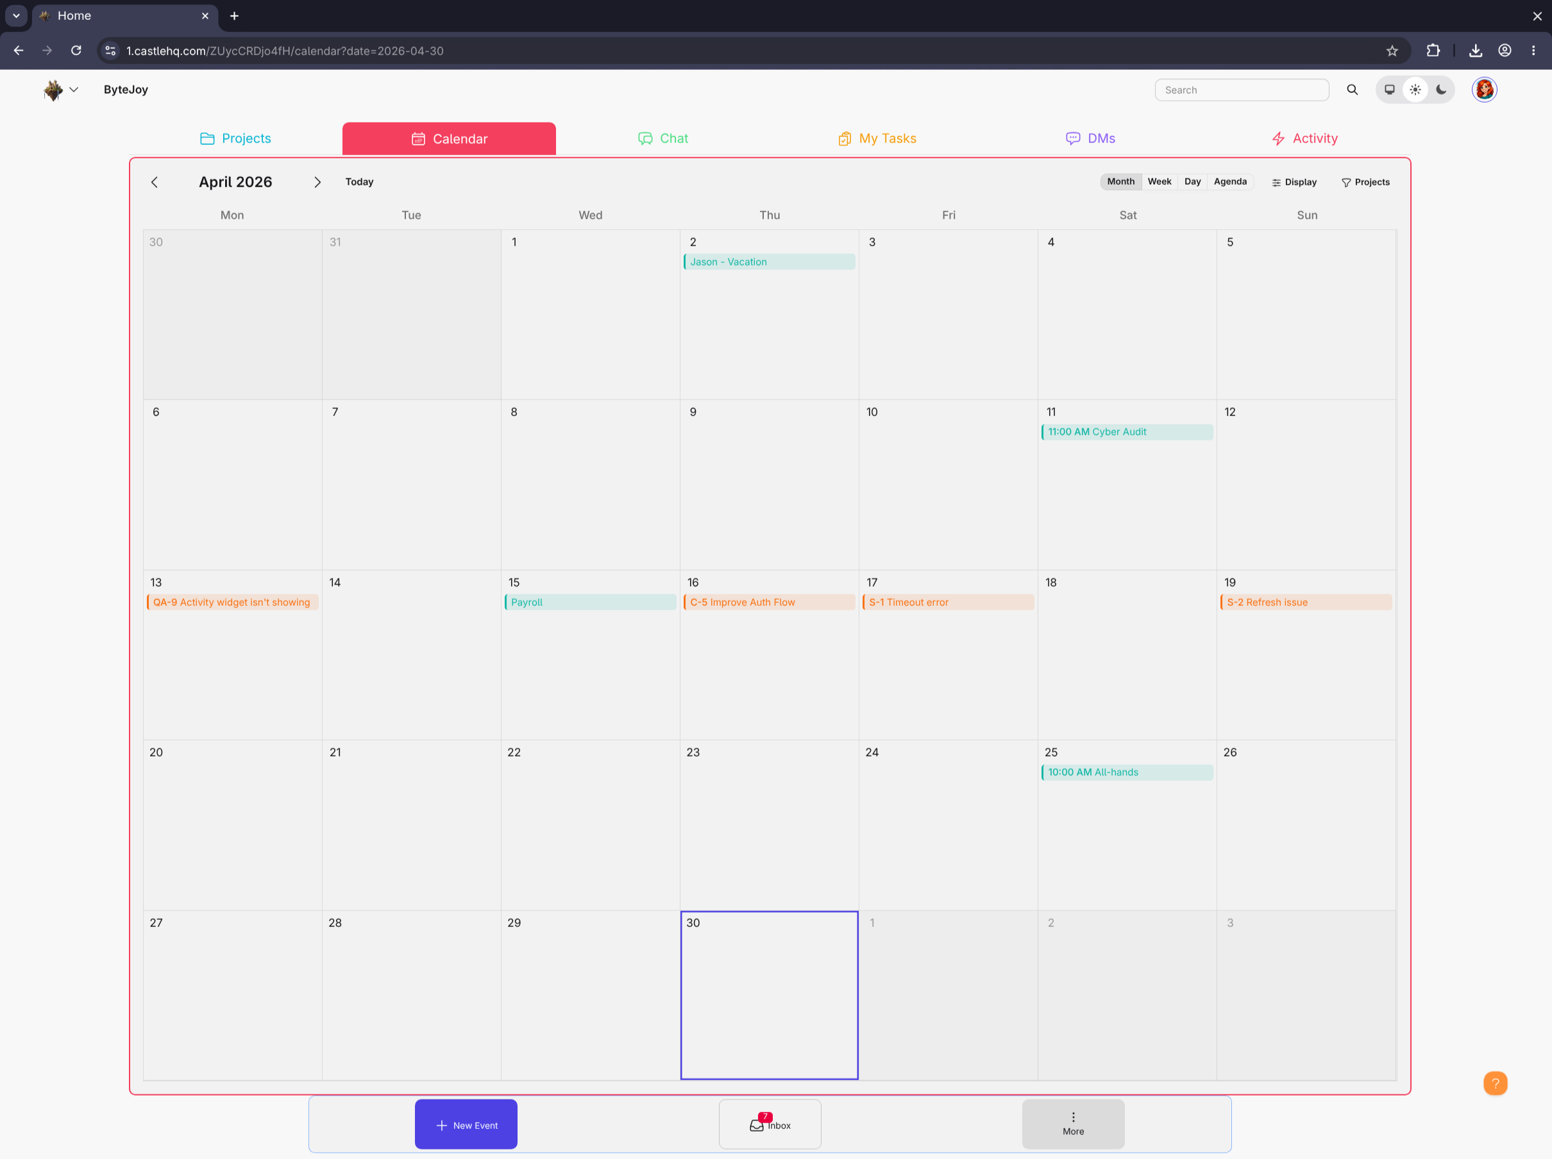Switch to light theme mode
Viewport: 1552px width, 1159px height.
(1415, 90)
